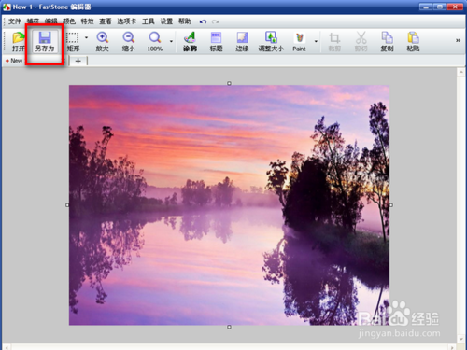The image size is (467, 350).
Task: Add a caption with 标题 icon
Action: tap(216, 42)
